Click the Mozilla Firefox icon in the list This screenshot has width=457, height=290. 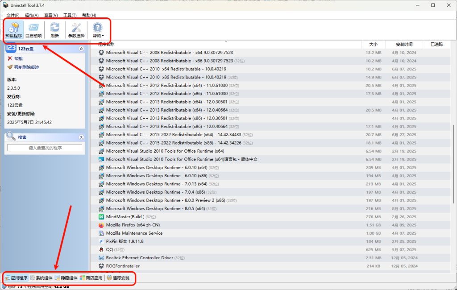[101, 225]
